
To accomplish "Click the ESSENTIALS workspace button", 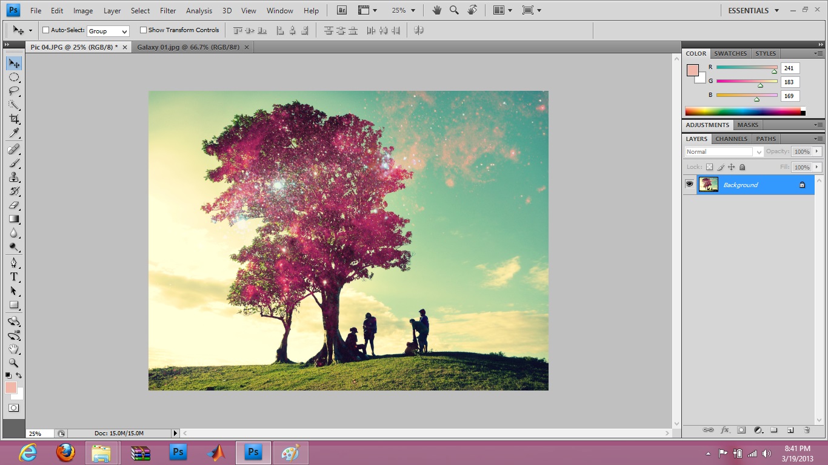I will coord(748,11).
